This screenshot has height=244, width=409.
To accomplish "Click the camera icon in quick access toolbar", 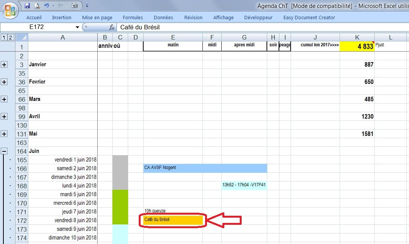I will click(75, 6).
